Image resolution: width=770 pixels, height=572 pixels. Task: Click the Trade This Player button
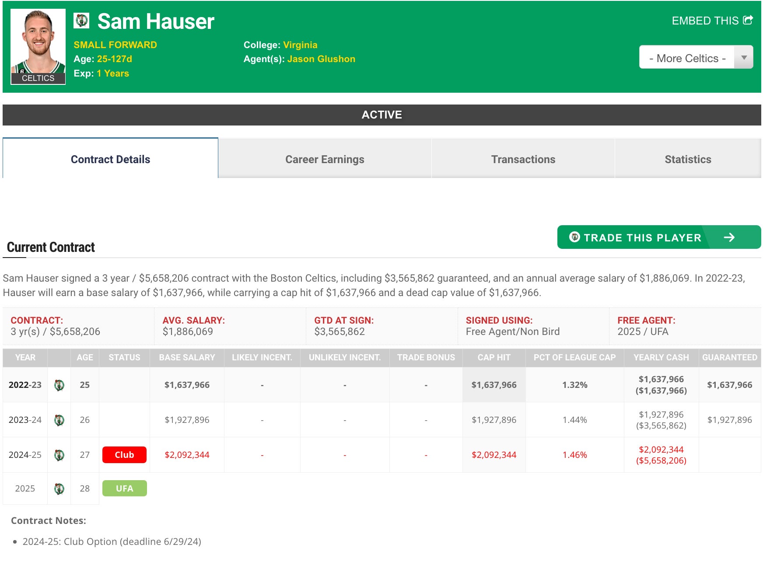coord(642,237)
